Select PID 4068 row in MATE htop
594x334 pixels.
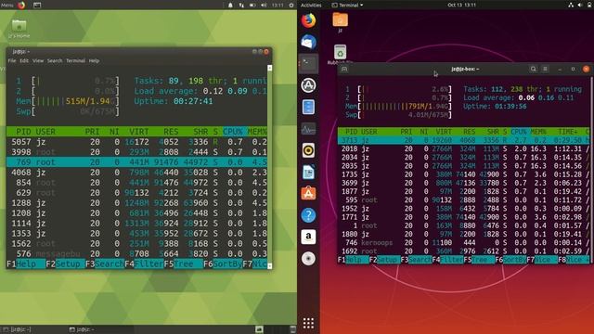136,173
